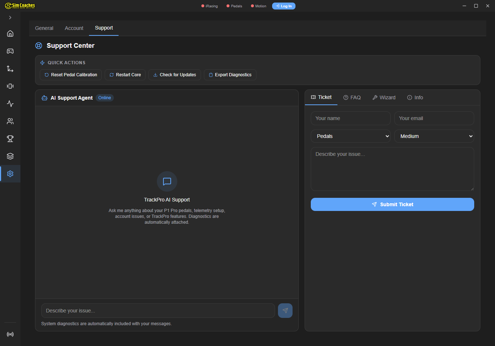Viewport: 495px width, 346px height.
Task: Open the pedals axis section in the sidebar
Action: click(10, 69)
